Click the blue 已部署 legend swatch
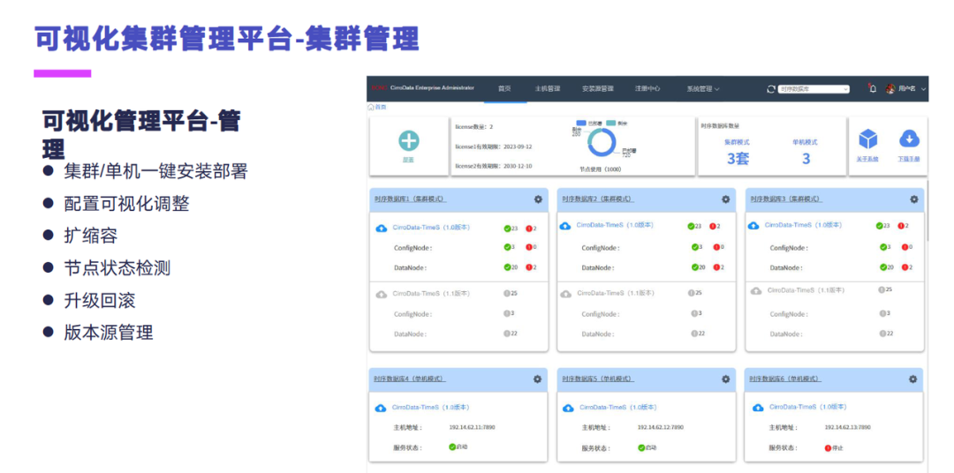This screenshot has height=473, width=954. (x=581, y=124)
